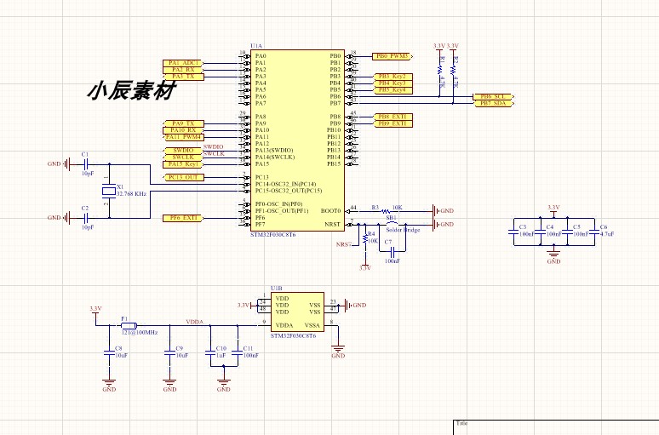This screenshot has height=435, width=659.
Task: Select the PA3_TX port
Action: click(183, 77)
